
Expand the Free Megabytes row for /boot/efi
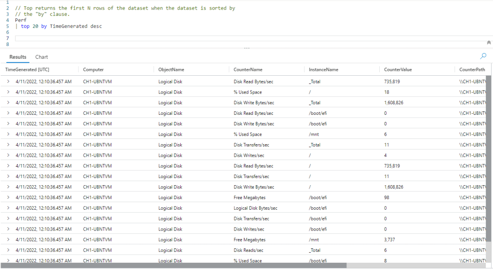coord(8,198)
